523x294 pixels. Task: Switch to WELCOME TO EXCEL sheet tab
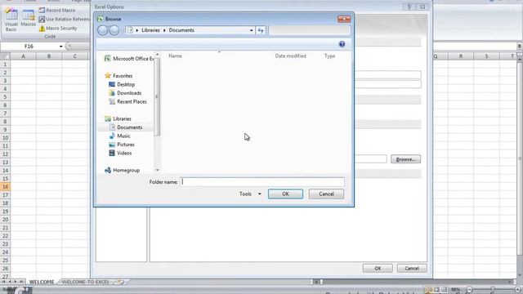point(86,282)
